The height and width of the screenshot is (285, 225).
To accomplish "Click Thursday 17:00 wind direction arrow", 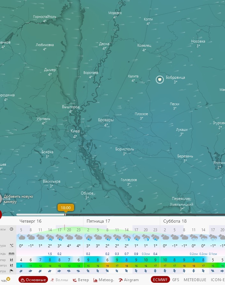I will coord(59,271).
